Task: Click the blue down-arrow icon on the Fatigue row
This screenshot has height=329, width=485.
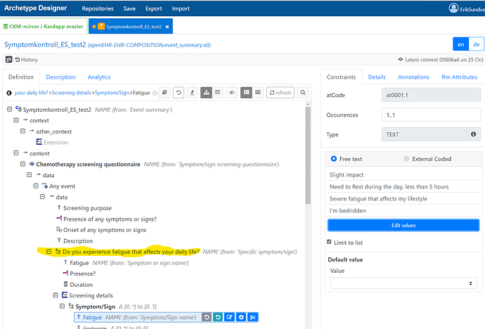Action: tap(241, 317)
